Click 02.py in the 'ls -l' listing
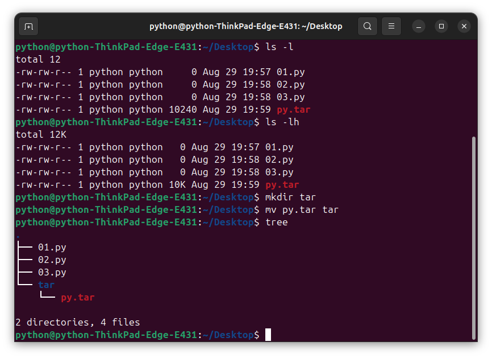This screenshot has width=492, height=358. point(290,85)
